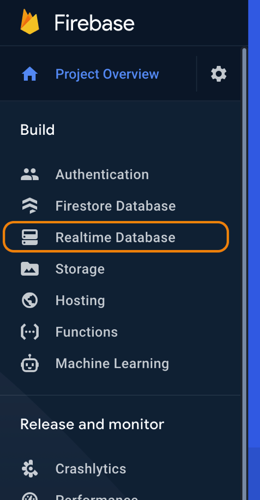The height and width of the screenshot is (500, 260).
Task: Open the Project Overview link
Action: click(x=107, y=74)
